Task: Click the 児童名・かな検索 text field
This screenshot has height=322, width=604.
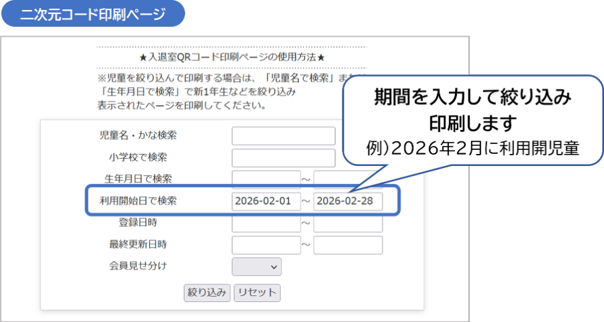Action: click(x=283, y=136)
